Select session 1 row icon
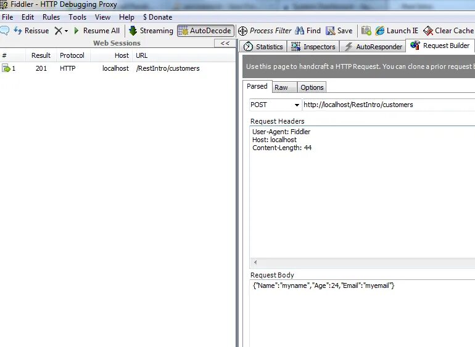The image size is (475, 347). (x=6, y=68)
